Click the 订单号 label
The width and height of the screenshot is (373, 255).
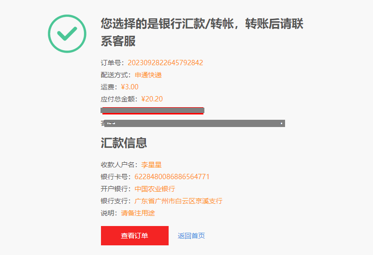111,63
